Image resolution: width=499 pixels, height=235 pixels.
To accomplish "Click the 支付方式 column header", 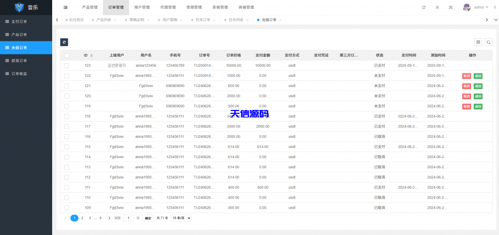I will click(x=292, y=55).
